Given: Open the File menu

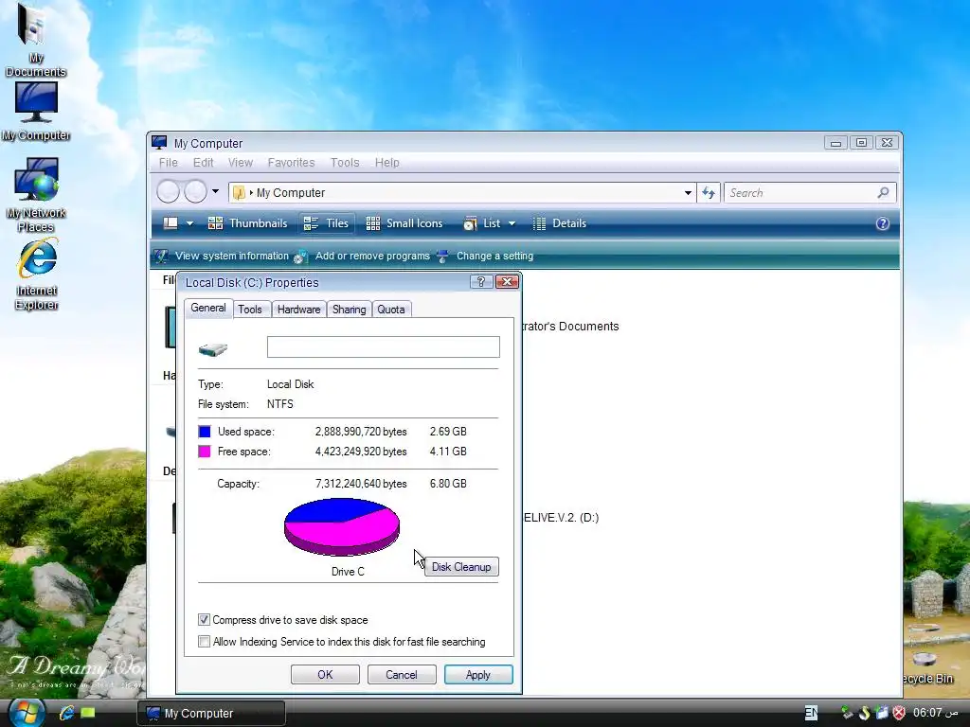Looking at the screenshot, I should [169, 163].
